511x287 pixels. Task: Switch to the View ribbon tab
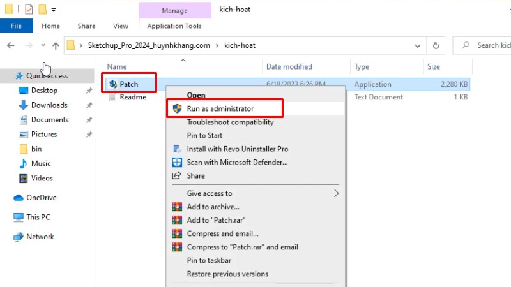click(x=121, y=26)
